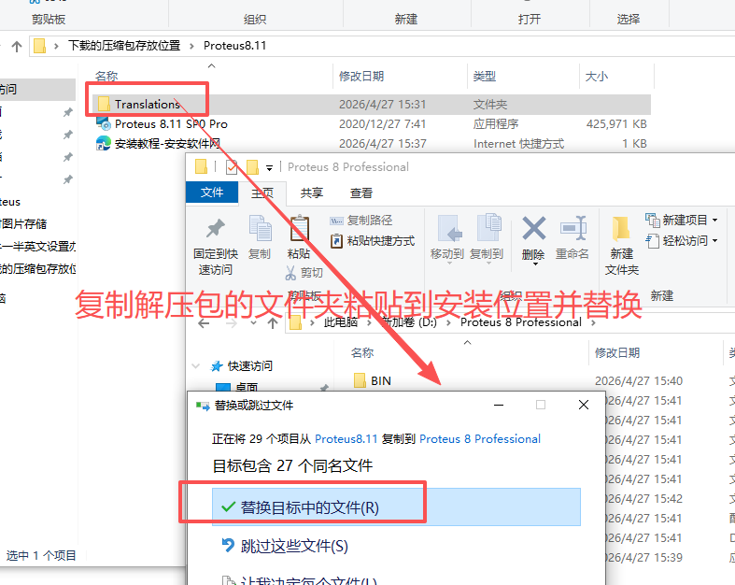The height and width of the screenshot is (585, 735).
Task: Open the Recent locations chevron in front window
Action: [x=254, y=323]
